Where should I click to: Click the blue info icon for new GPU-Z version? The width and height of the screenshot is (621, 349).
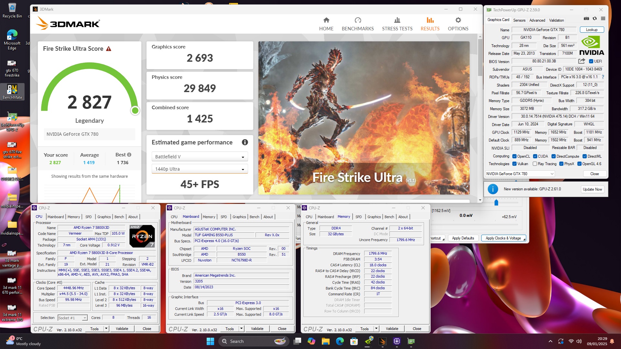[493, 189]
